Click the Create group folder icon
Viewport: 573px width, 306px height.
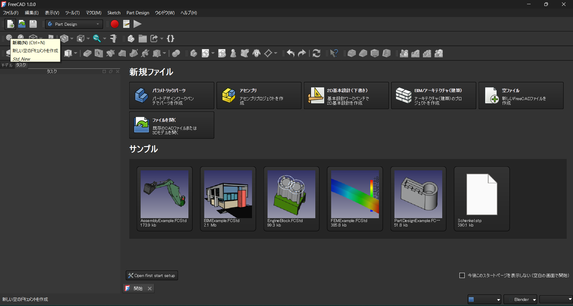142,38
